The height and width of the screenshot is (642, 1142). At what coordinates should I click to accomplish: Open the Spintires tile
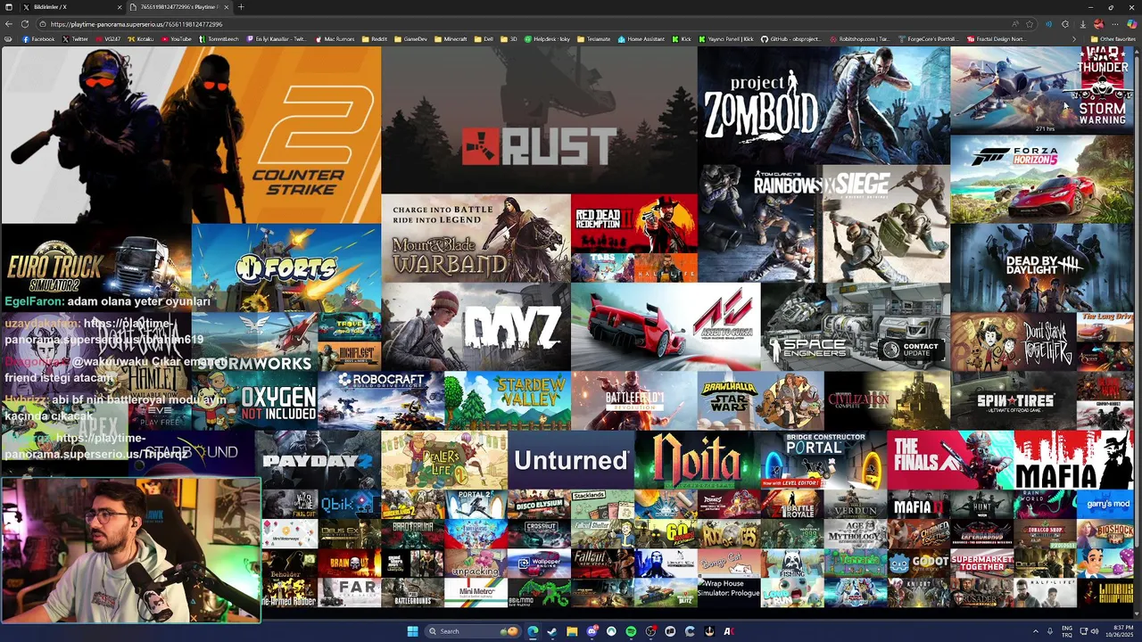[x=1014, y=400]
